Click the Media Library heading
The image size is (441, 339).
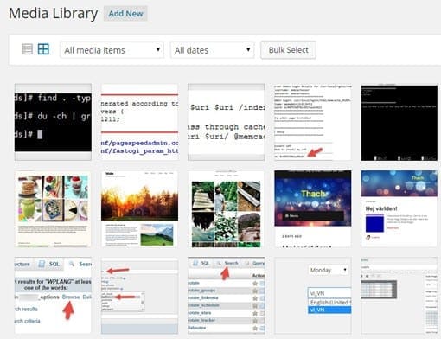pyautogui.click(x=54, y=14)
